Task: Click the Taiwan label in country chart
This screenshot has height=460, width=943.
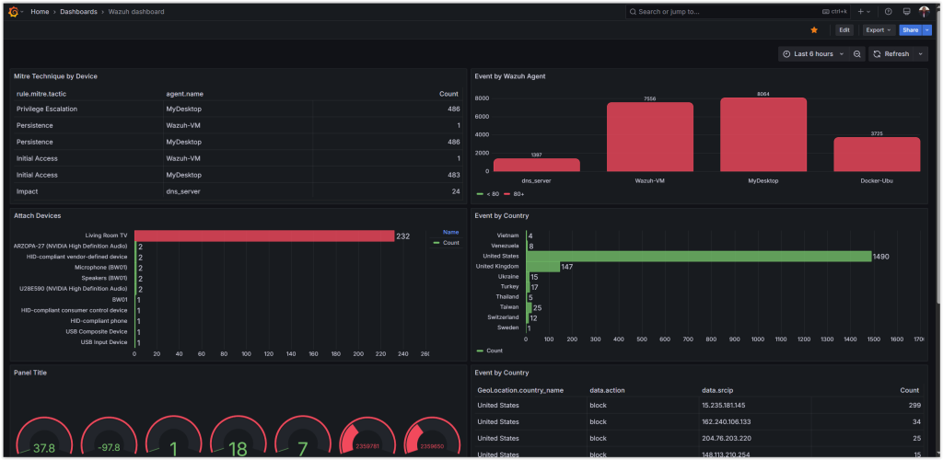Action: coord(508,307)
